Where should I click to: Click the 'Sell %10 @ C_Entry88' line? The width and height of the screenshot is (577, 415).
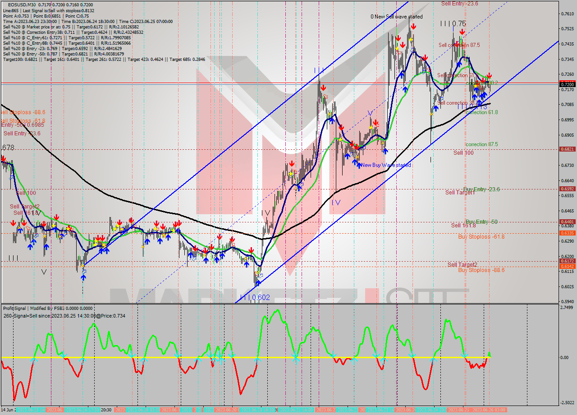point(67,43)
